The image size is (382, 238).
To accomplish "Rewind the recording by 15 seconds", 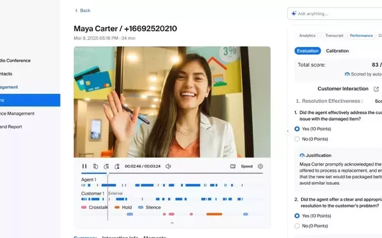I will point(95,166).
